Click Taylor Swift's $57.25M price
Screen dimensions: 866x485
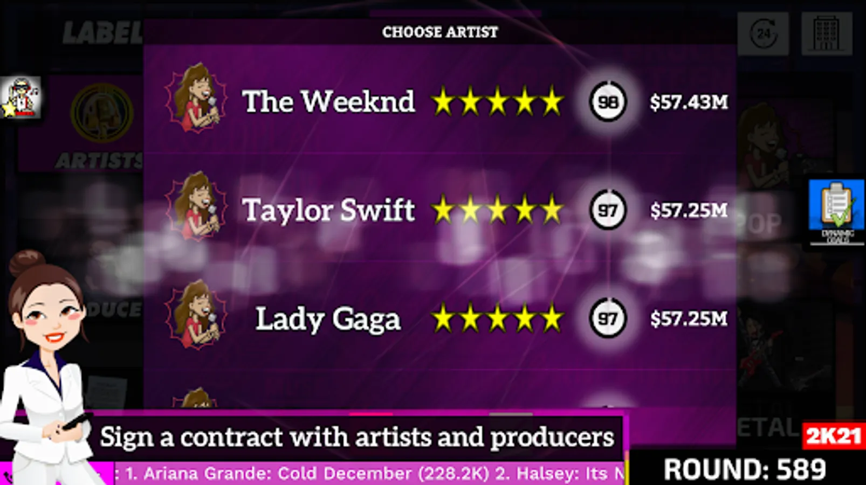[x=689, y=210]
